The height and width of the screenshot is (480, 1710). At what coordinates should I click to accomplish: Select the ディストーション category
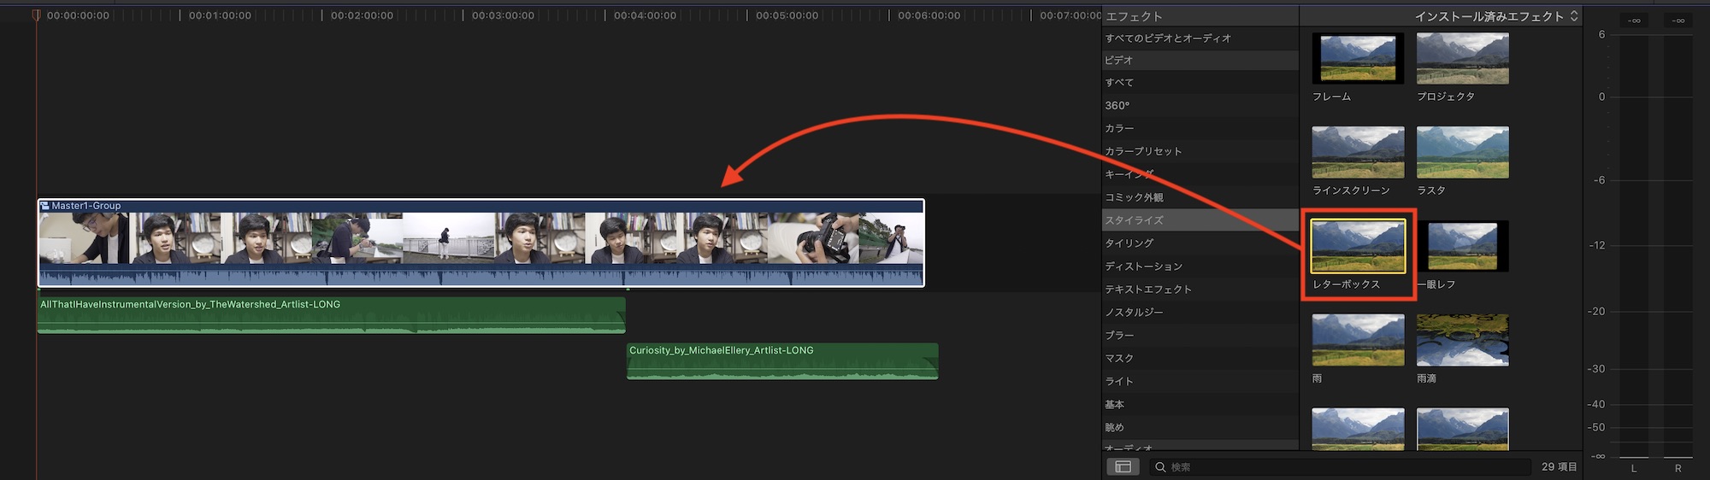[x=1200, y=266]
